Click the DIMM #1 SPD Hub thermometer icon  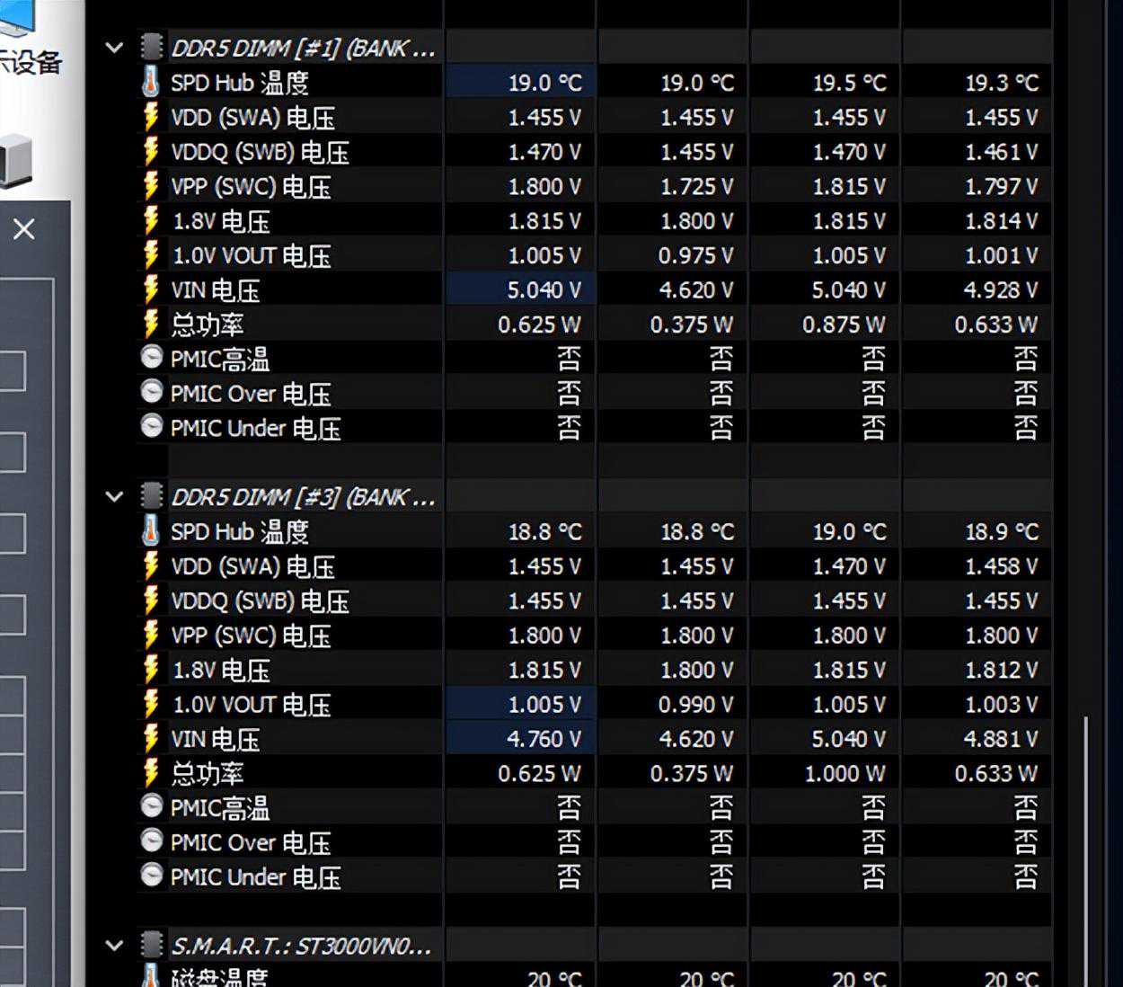pyautogui.click(x=151, y=82)
